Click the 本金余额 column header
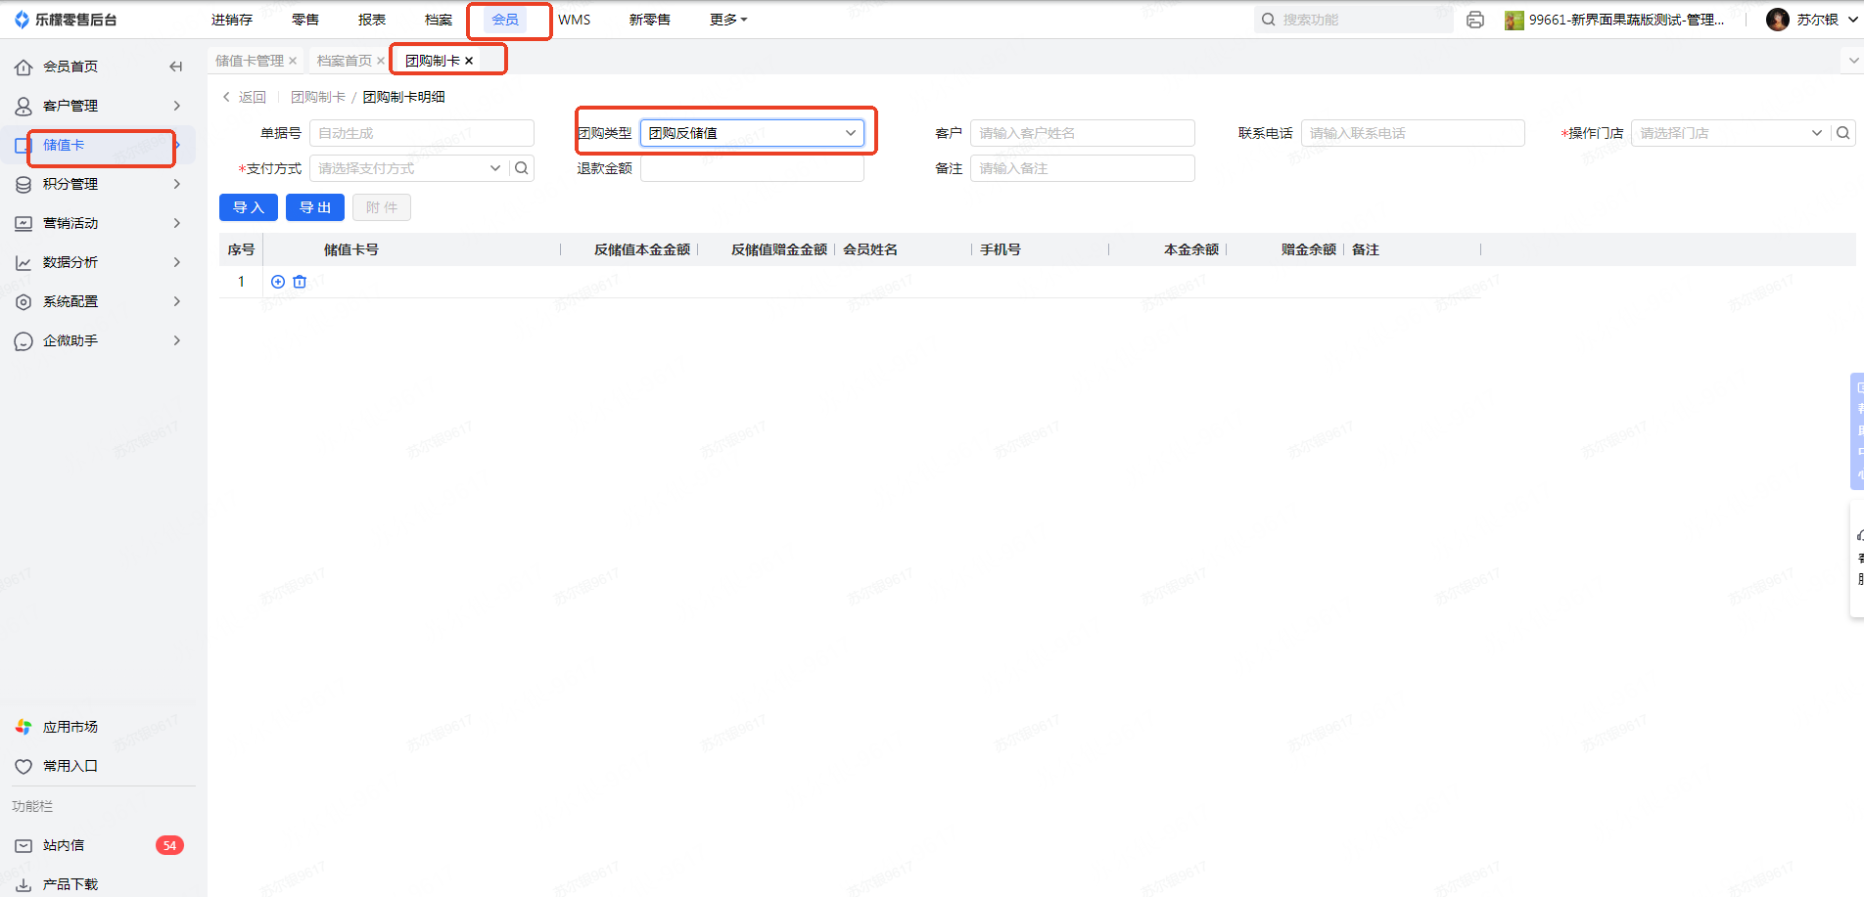 click(1191, 249)
